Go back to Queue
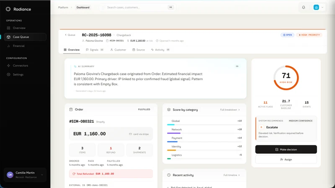The height and width of the screenshot is (188, 335). 70,35
